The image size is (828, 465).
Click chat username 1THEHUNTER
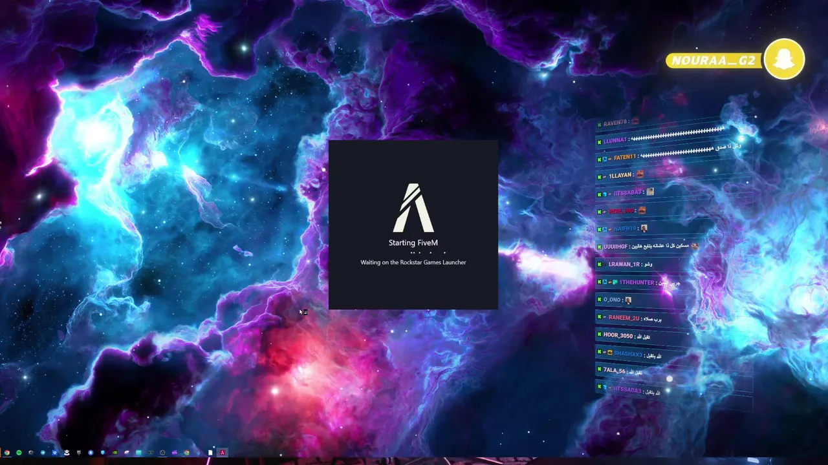tap(637, 282)
